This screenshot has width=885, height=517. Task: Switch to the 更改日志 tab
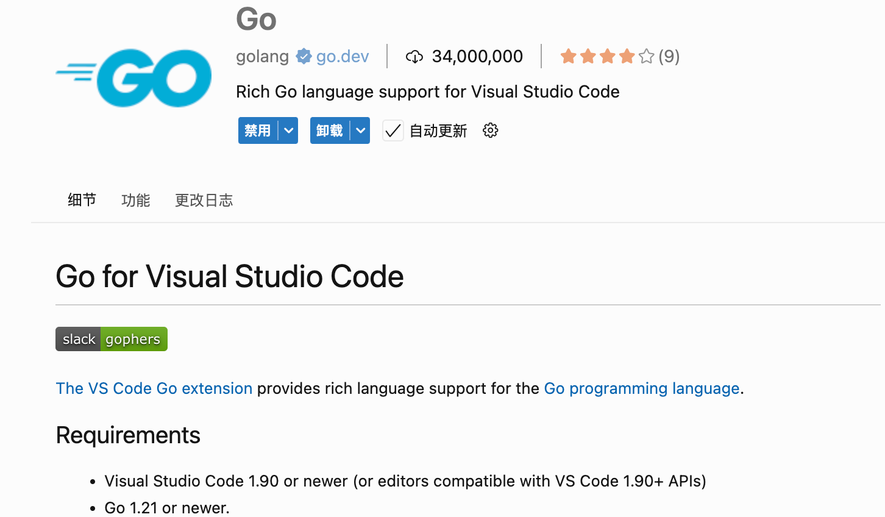click(204, 200)
